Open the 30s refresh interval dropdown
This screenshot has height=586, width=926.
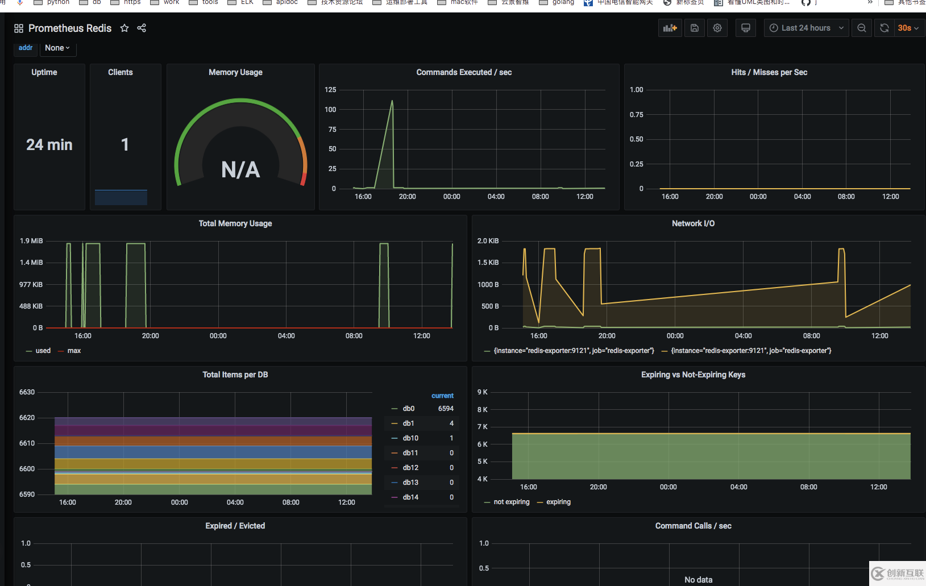[908, 28]
